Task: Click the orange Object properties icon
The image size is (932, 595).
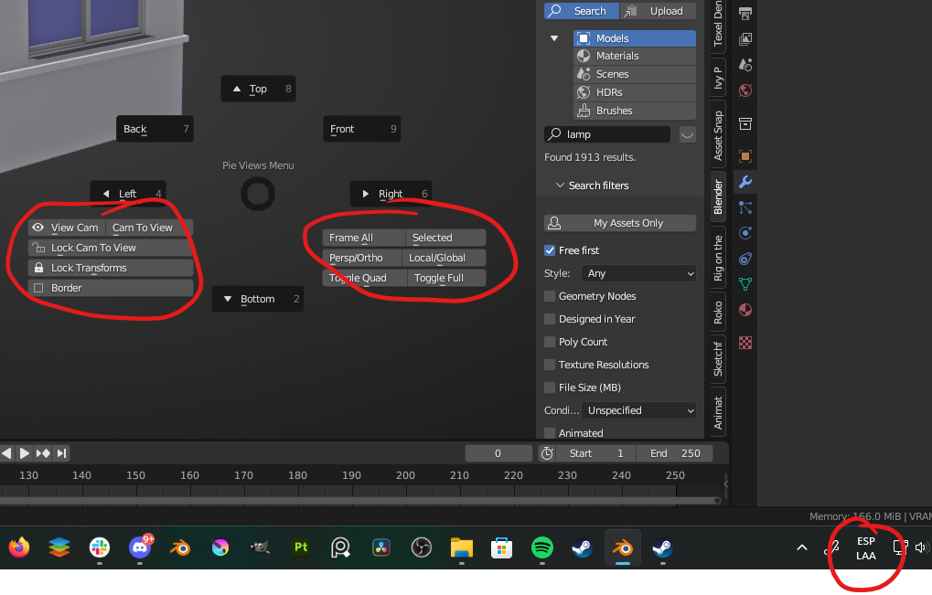Action: coord(745,156)
